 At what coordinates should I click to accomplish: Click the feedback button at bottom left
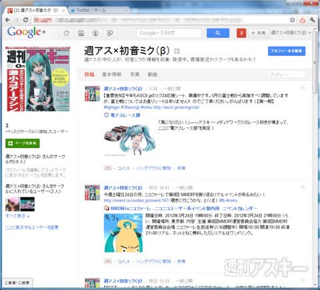[x=17, y=283]
